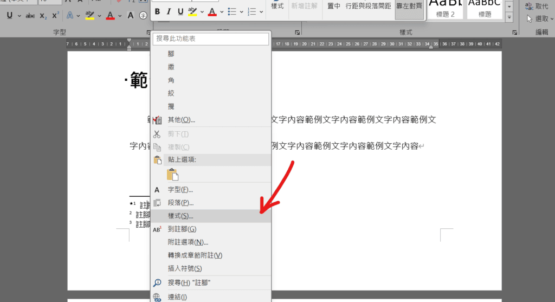Open the numbering list dropdown
Viewport: 555px width, 302px height.
(x=261, y=12)
